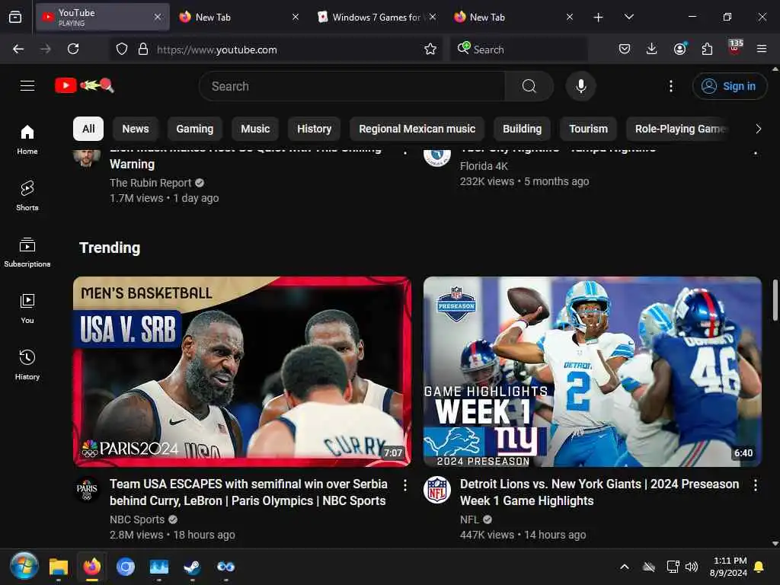Switch to the Windows 7 Games tab

[x=376, y=18]
